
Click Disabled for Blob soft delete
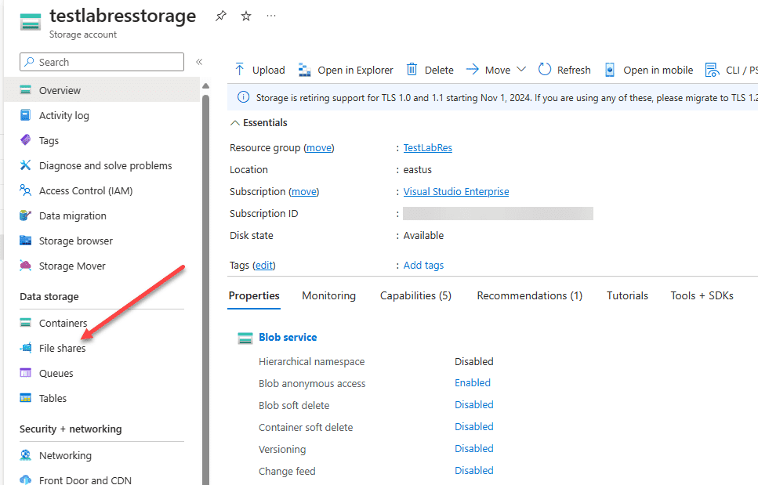click(x=474, y=405)
